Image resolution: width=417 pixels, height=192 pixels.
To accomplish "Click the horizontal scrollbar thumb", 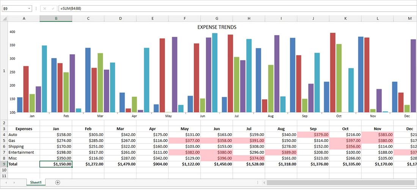I will pyautogui.click(x=341, y=183).
